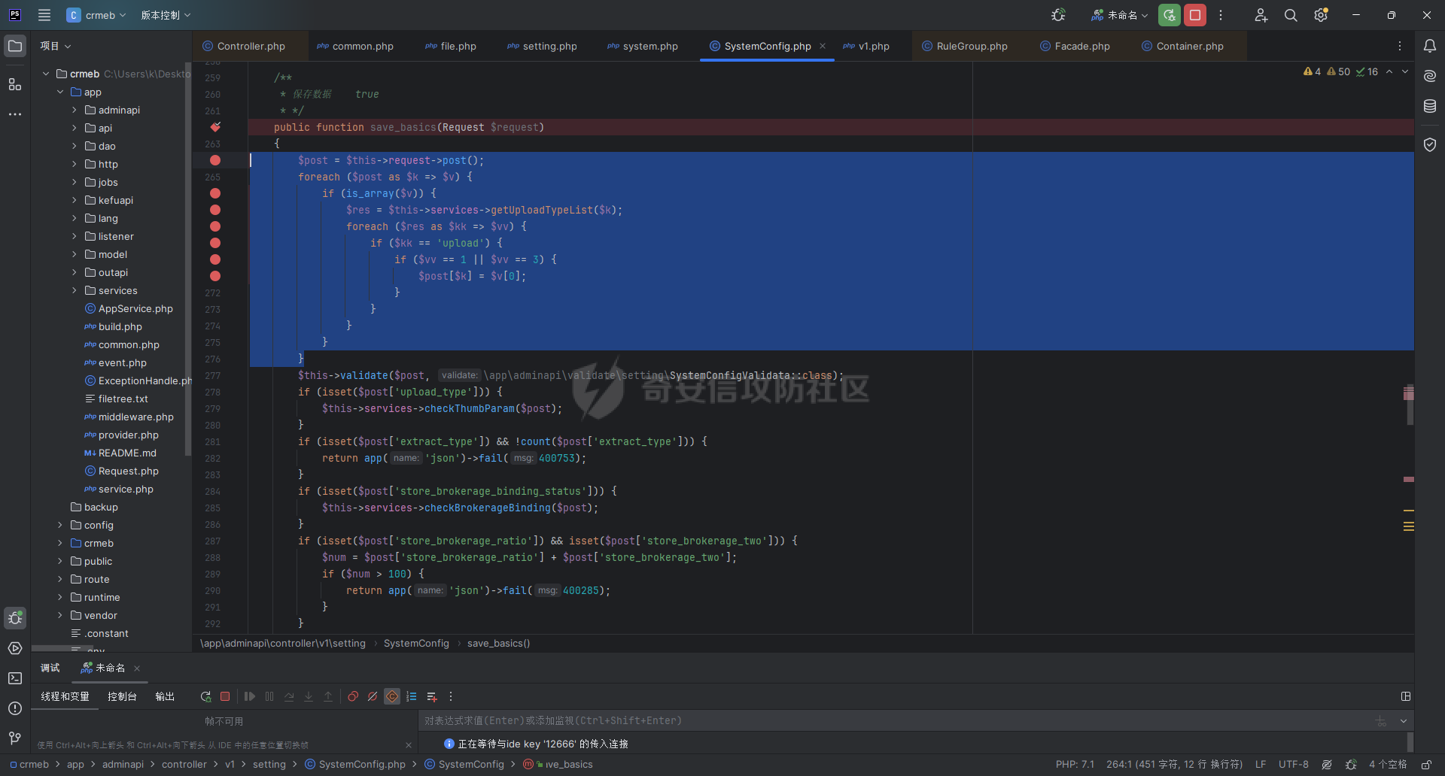
Task: Open the 输出 output tab
Action: click(165, 696)
